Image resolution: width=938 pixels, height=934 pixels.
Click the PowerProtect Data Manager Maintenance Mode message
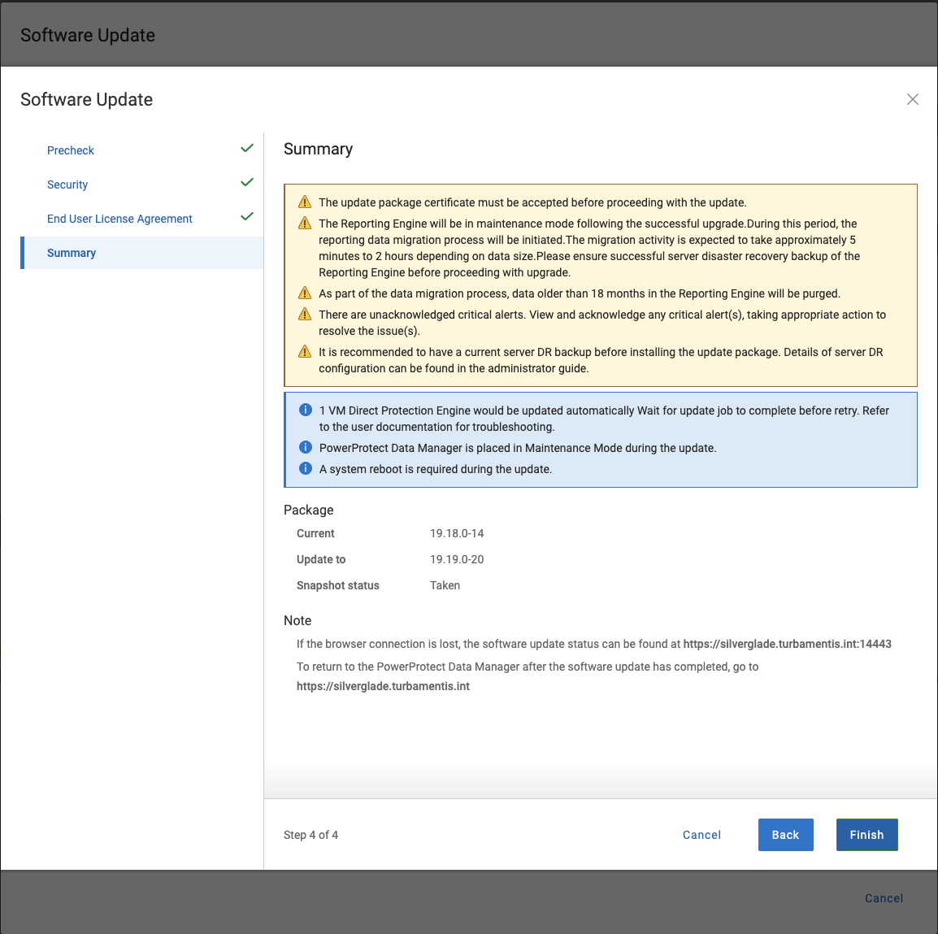point(518,448)
